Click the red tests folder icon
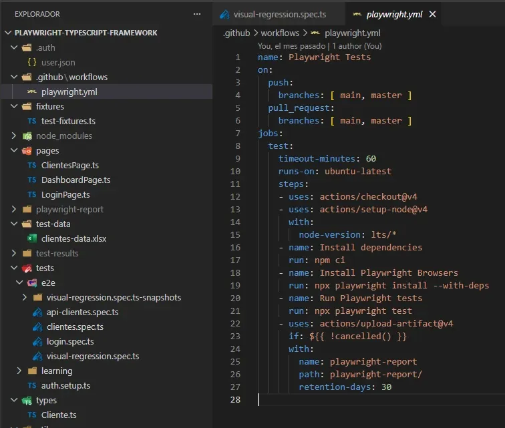 pos(27,268)
